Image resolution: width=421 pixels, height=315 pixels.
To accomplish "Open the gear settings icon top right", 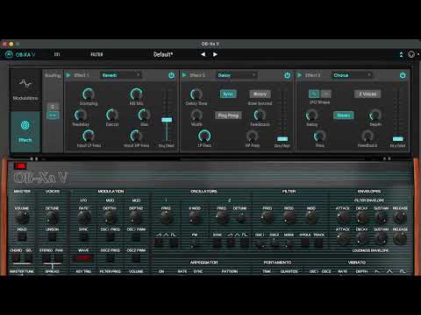I will pos(411,54).
